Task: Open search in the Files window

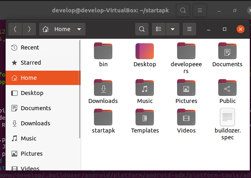Action: 142,29
